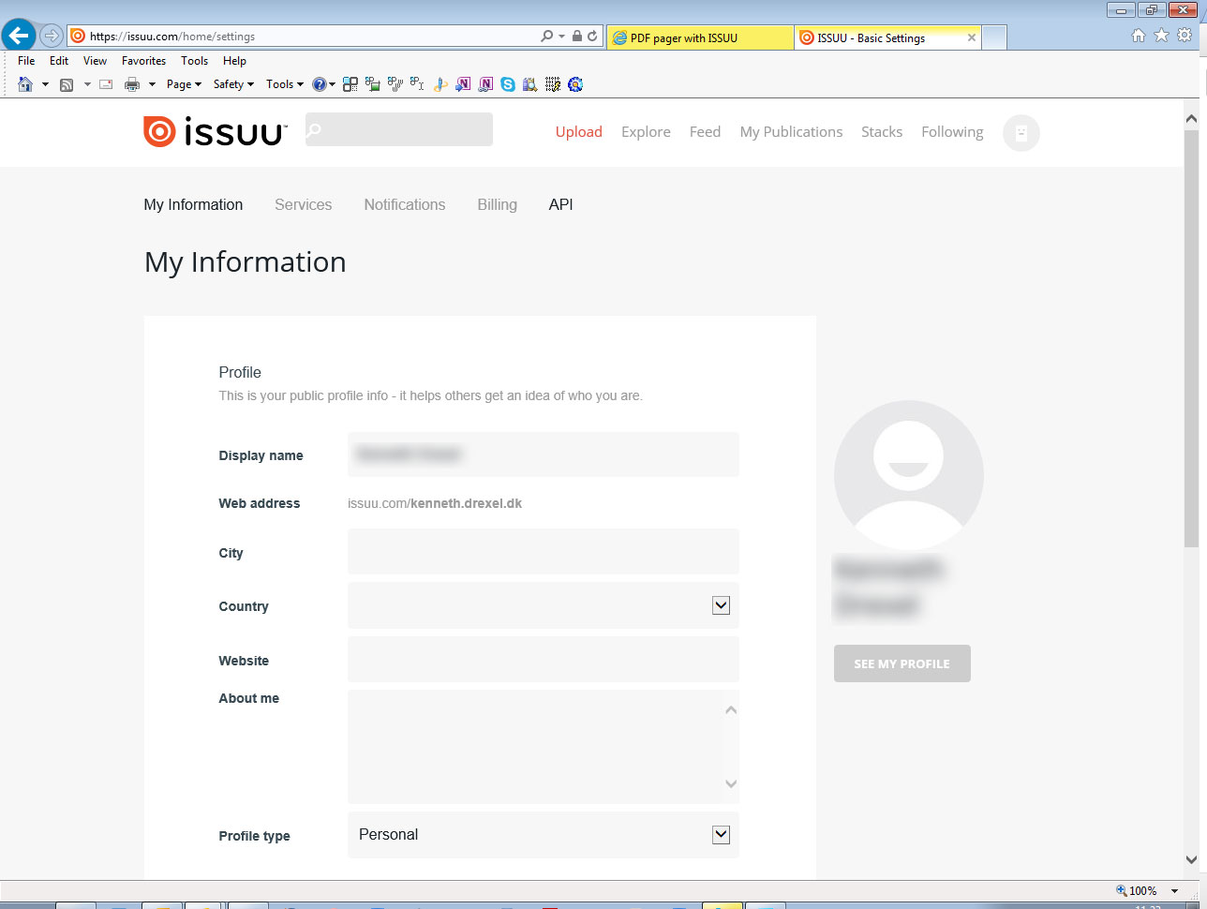1207x909 pixels.
Task: Open the Favorites menu
Action: click(x=143, y=61)
